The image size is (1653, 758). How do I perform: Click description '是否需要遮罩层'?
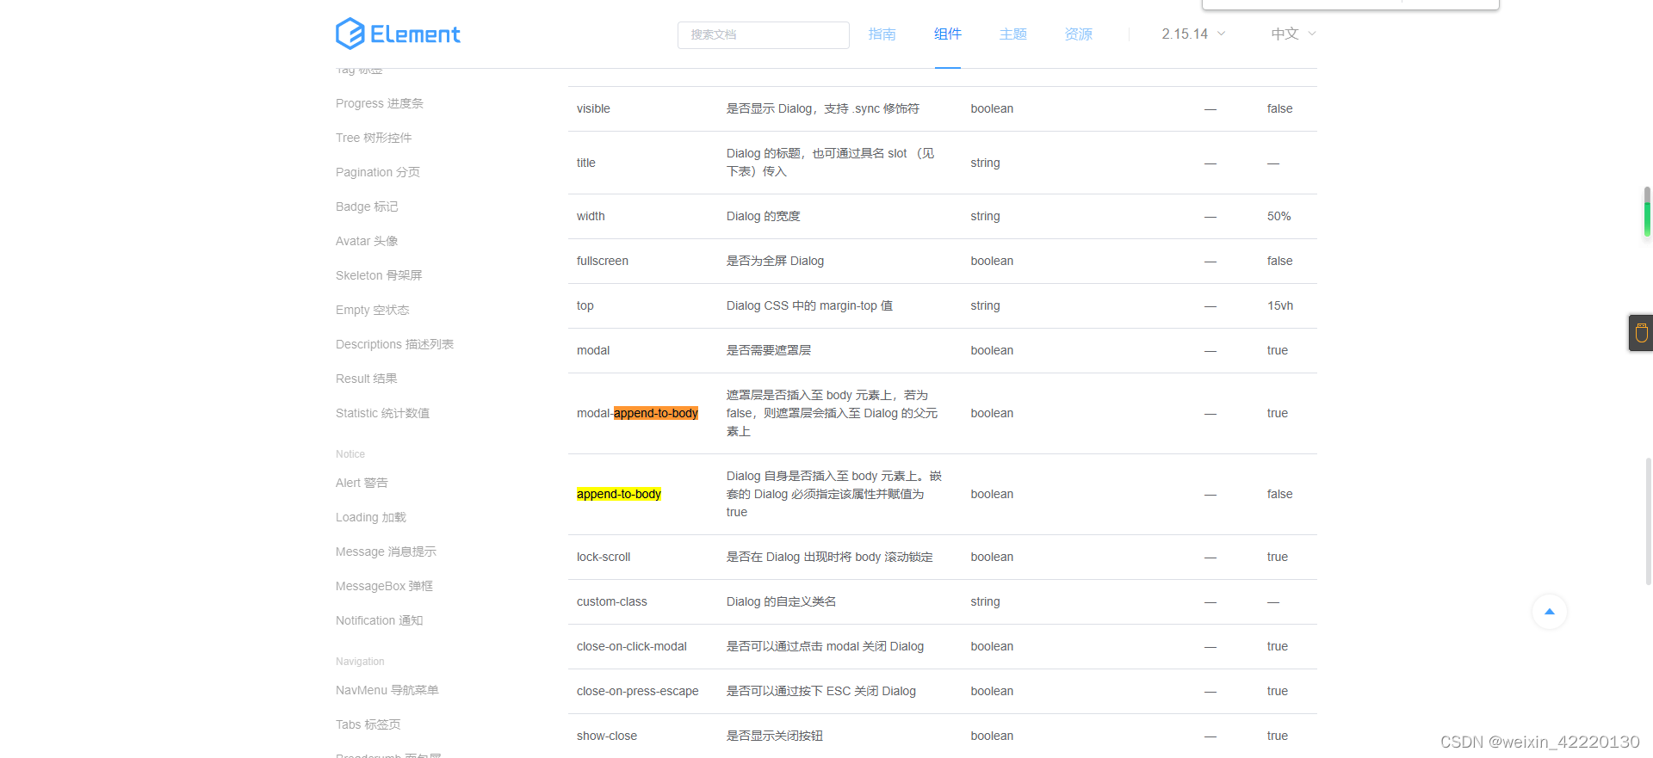(769, 350)
